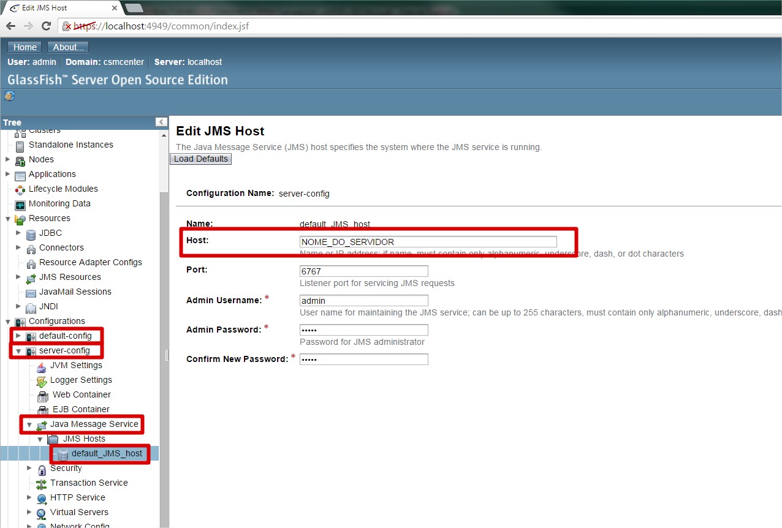782x528 pixels.
Task: Collapse the server-config tree node
Action: (x=18, y=351)
